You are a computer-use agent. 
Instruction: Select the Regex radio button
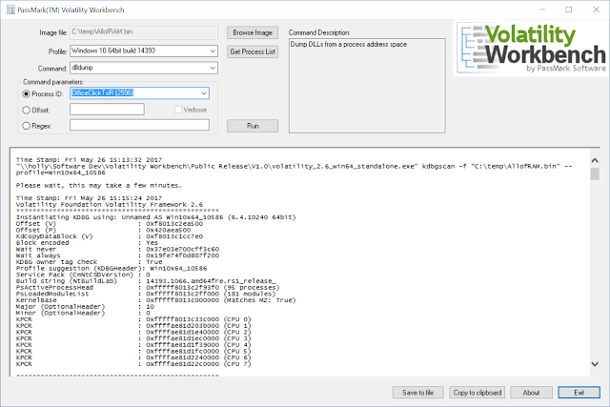(x=26, y=126)
